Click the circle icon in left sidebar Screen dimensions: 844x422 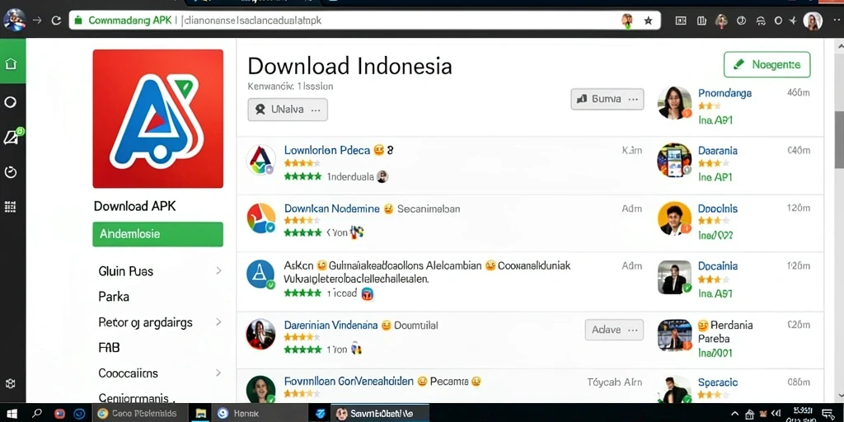point(10,102)
